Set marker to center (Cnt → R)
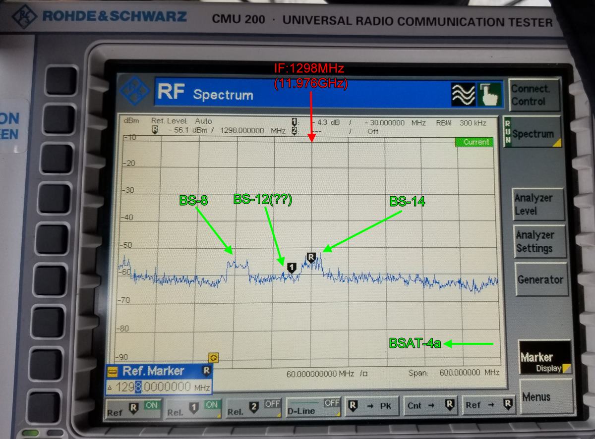The width and height of the screenshot is (595, 439). coord(430,405)
